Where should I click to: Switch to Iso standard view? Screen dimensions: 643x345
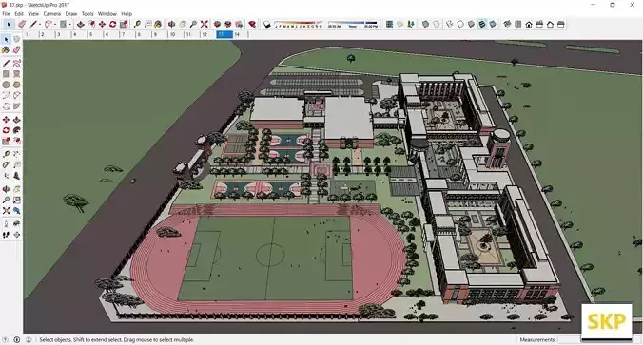(507, 24)
